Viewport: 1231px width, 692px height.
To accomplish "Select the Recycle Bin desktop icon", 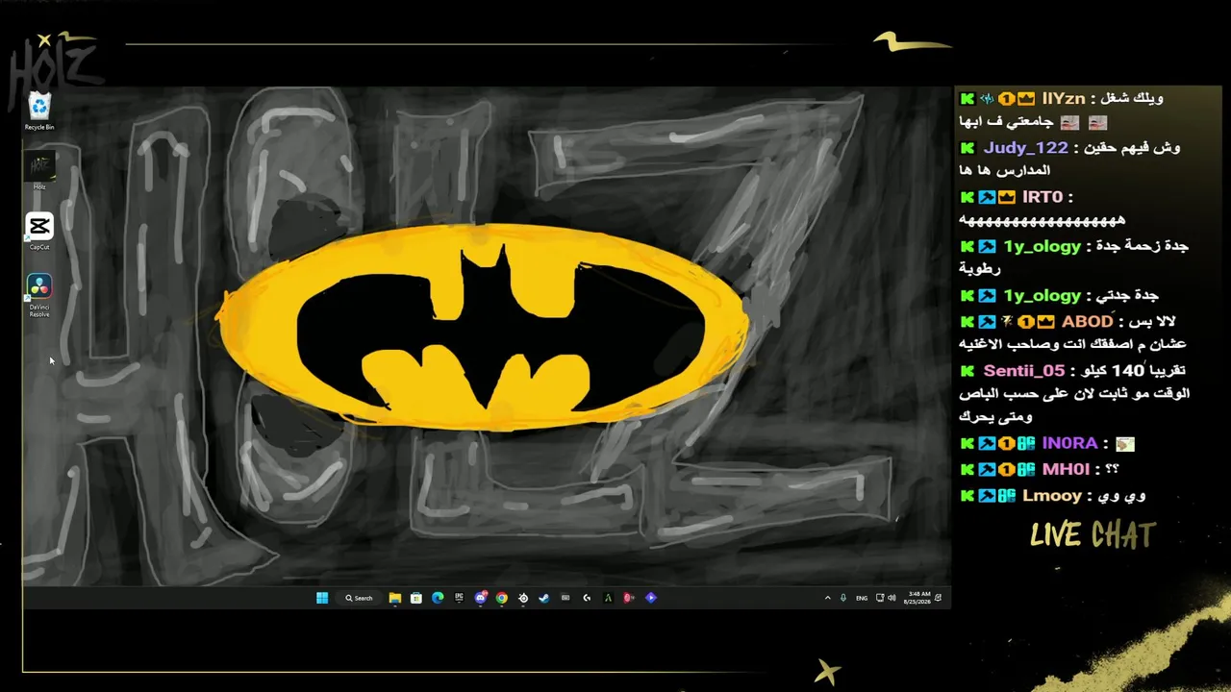I will pos(39,111).
